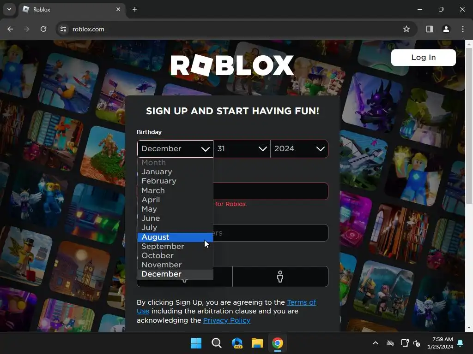Click the scrollbar down arrow

click(469, 328)
